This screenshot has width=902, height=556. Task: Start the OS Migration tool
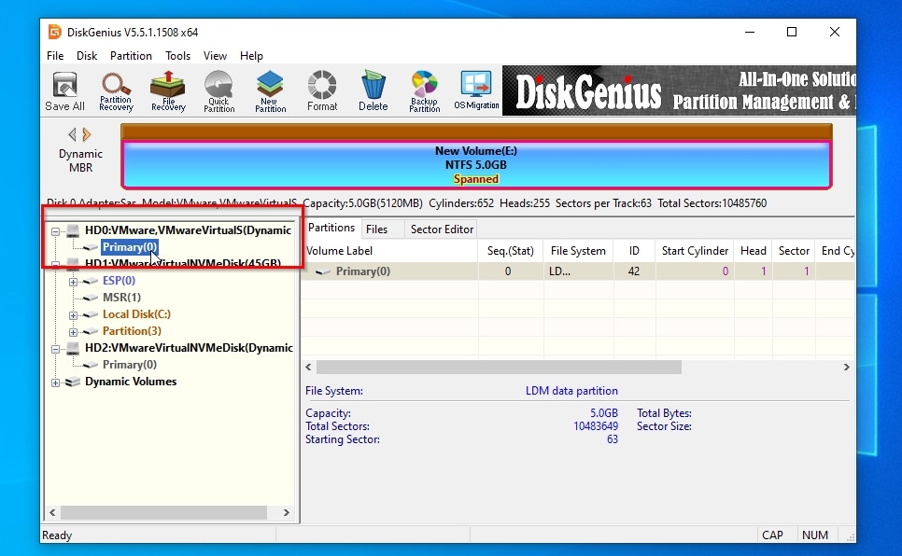click(477, 91)
